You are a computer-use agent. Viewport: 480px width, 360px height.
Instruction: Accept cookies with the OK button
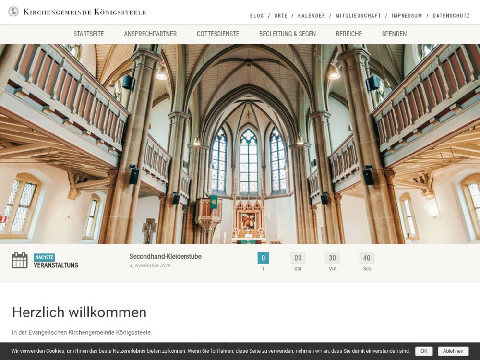(424, 351)
